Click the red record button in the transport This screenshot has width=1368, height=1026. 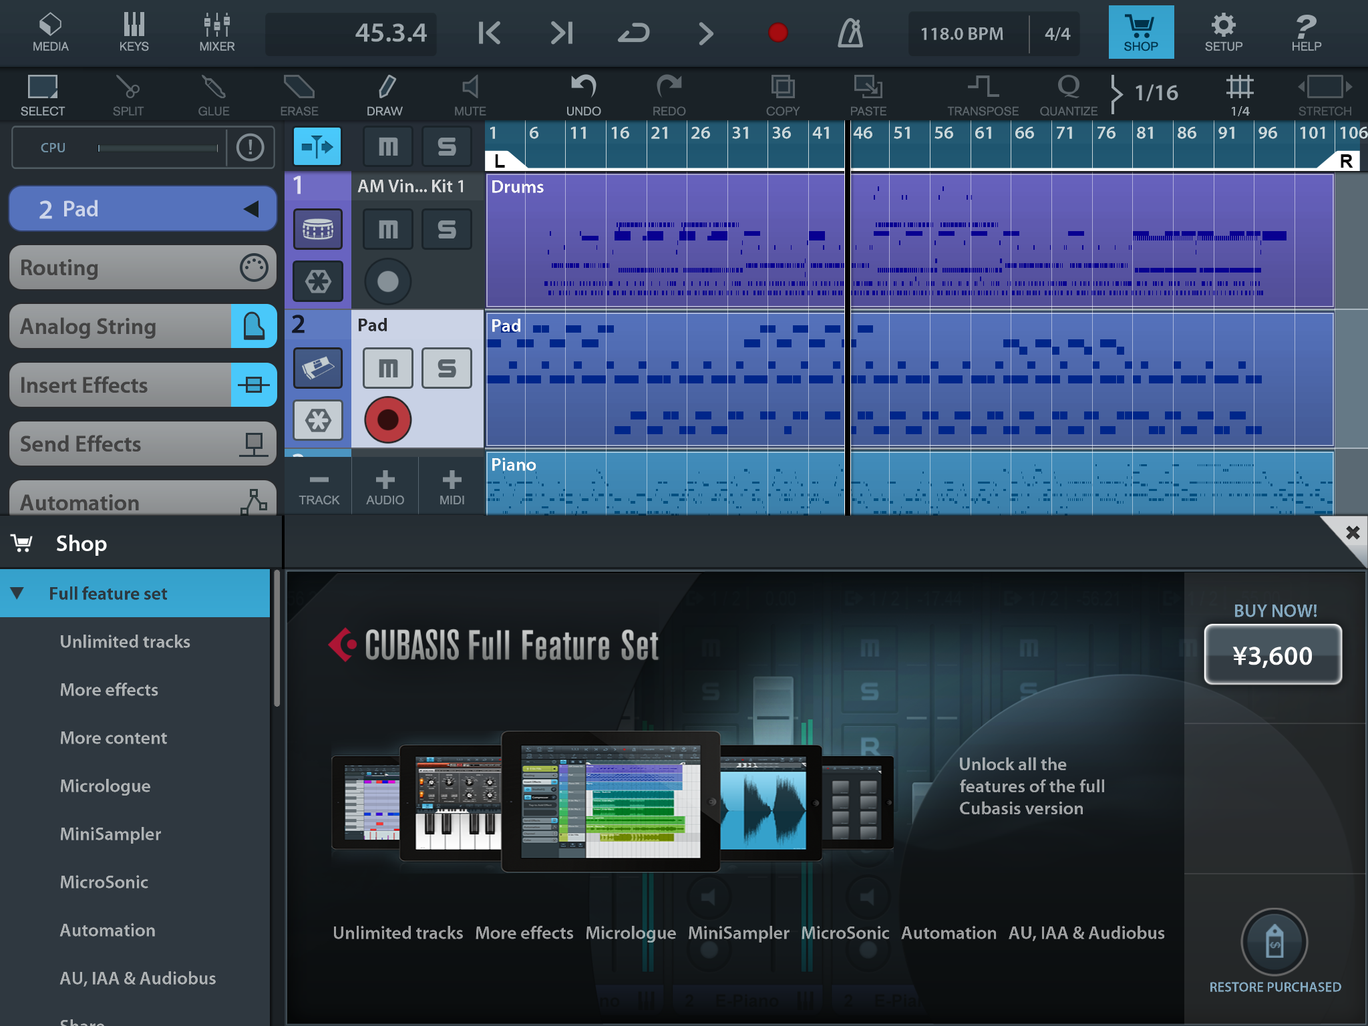[778, 33]
